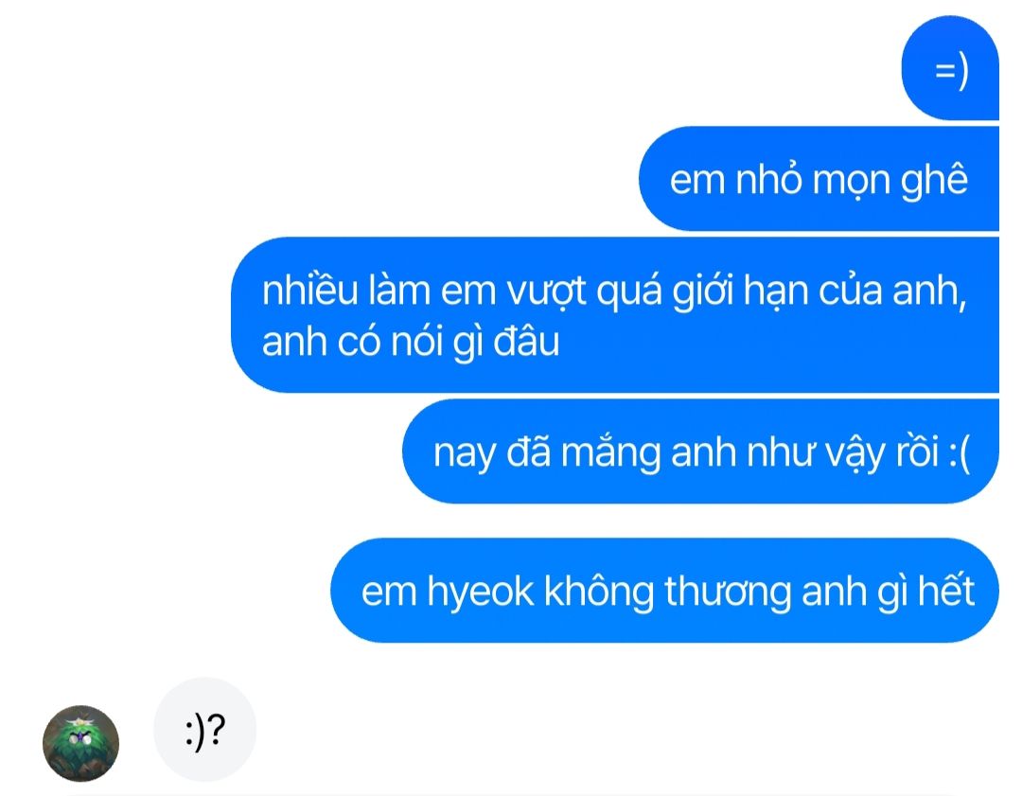Select the "em hyeok không thương anh" message
Screen dimensions: 1022x796
coord(665,591)
